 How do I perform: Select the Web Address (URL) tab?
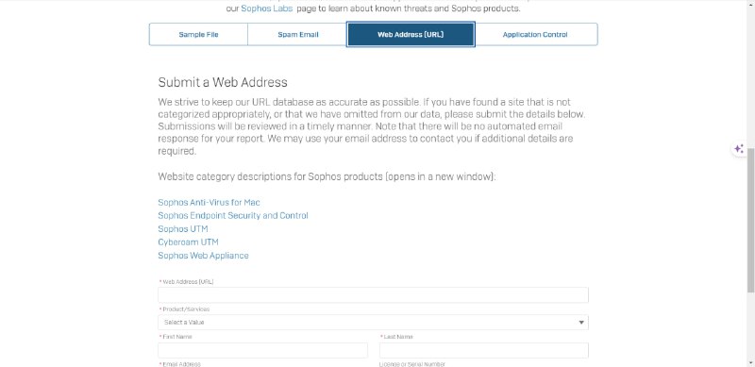(x=411, y=35)
